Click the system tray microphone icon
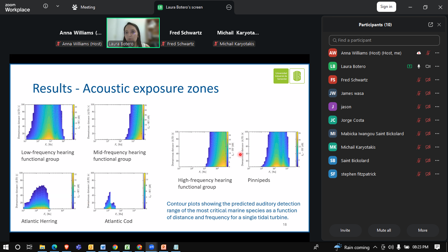This screenshot has width=448, height=252. point(398,247)
